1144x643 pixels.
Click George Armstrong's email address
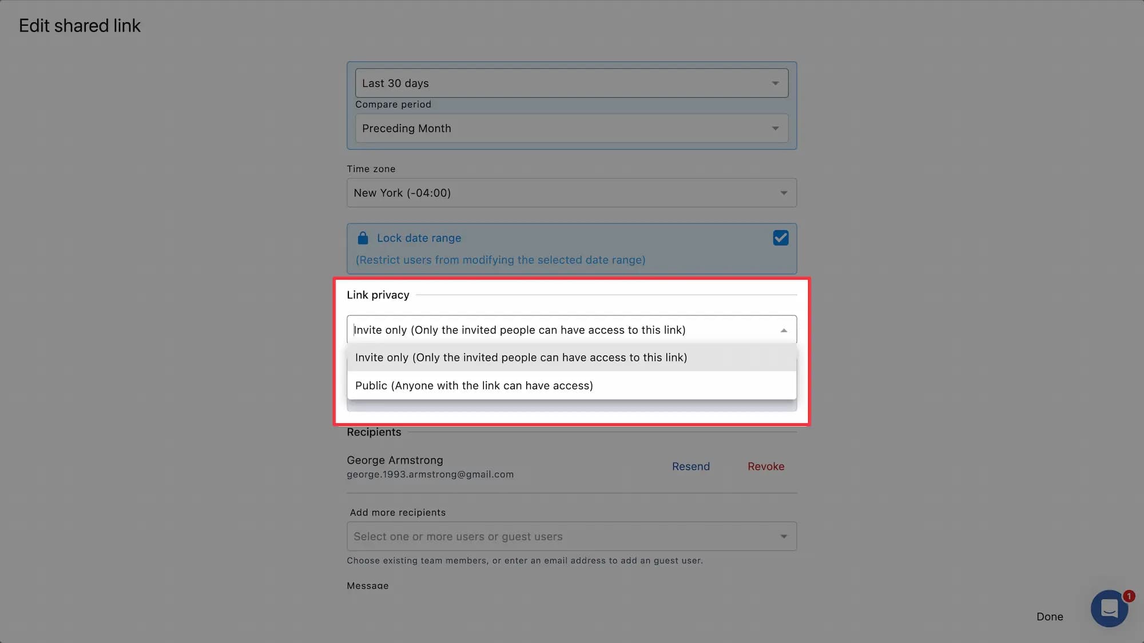[430, 474]
